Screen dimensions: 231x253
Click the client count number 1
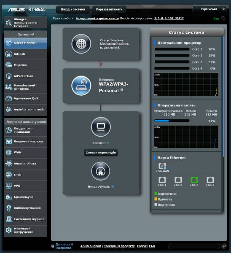(x=108, y=143)
